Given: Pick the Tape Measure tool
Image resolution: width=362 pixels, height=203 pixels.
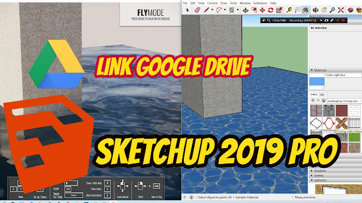Looking at the screenshot, I should [x=289, y=10].
